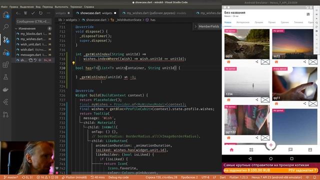Tap Android back navigation button
Viewport: 320px width, 180px height.
(250, 158)
